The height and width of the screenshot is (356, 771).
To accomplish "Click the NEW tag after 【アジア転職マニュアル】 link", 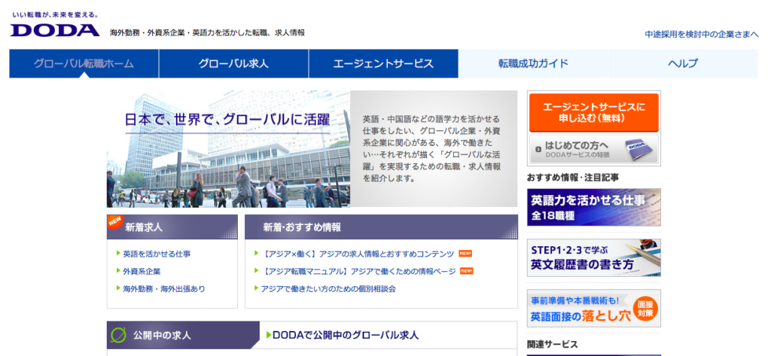I will click(x=467, y=271).
